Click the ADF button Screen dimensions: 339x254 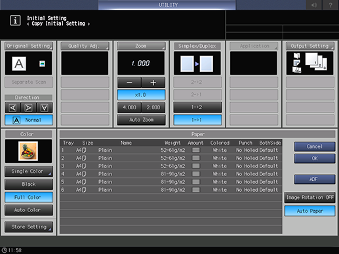[x=315, y=179]
